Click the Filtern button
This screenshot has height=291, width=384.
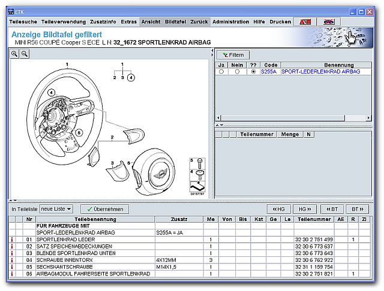233,55
